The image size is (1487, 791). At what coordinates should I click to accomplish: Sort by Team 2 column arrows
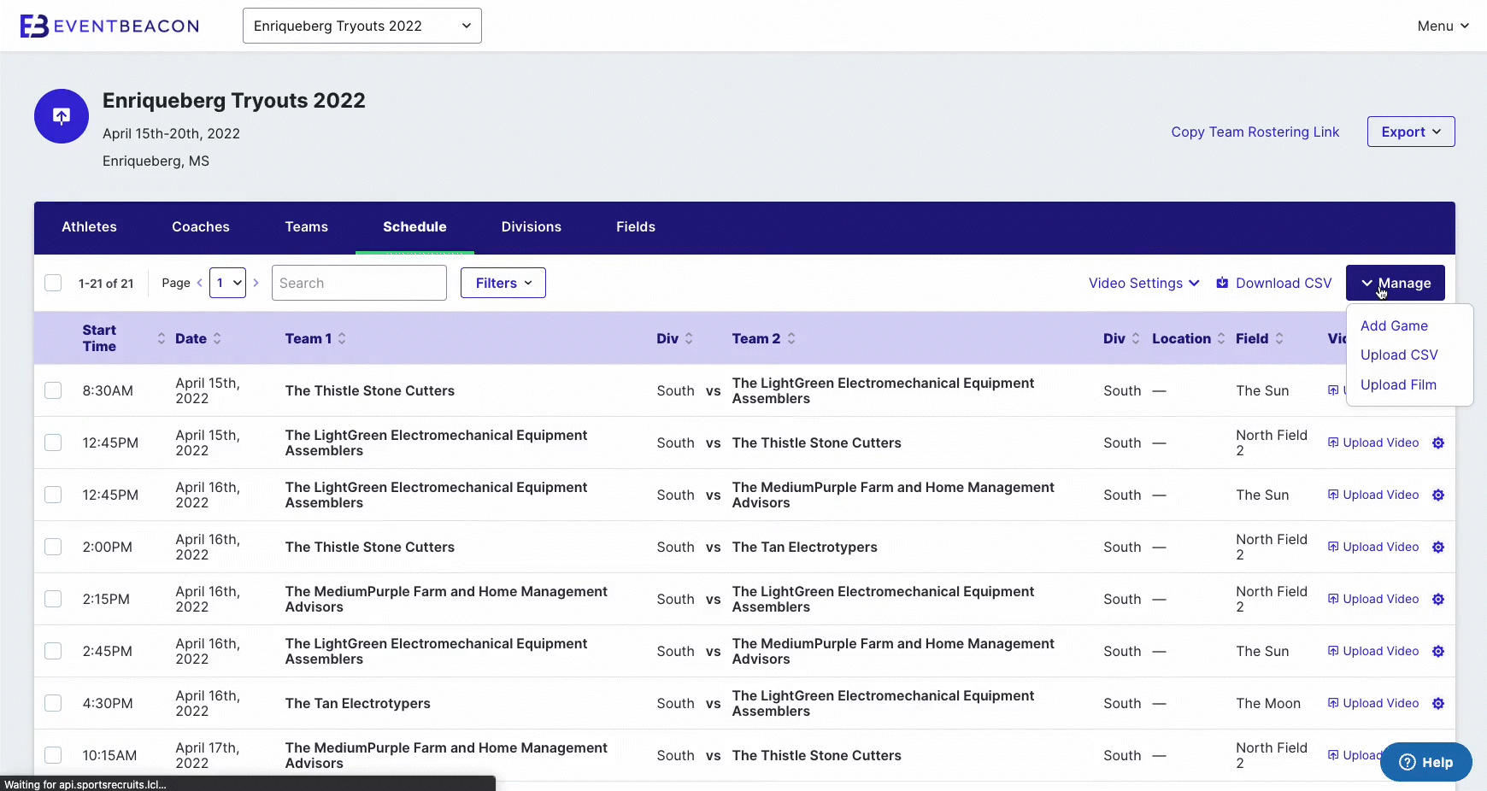pyautogui.click(x=791, y=338)
